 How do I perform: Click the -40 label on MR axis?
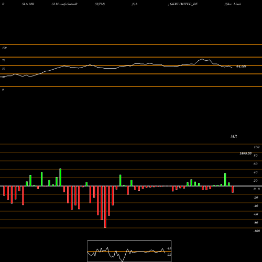(x=256, y=206)
